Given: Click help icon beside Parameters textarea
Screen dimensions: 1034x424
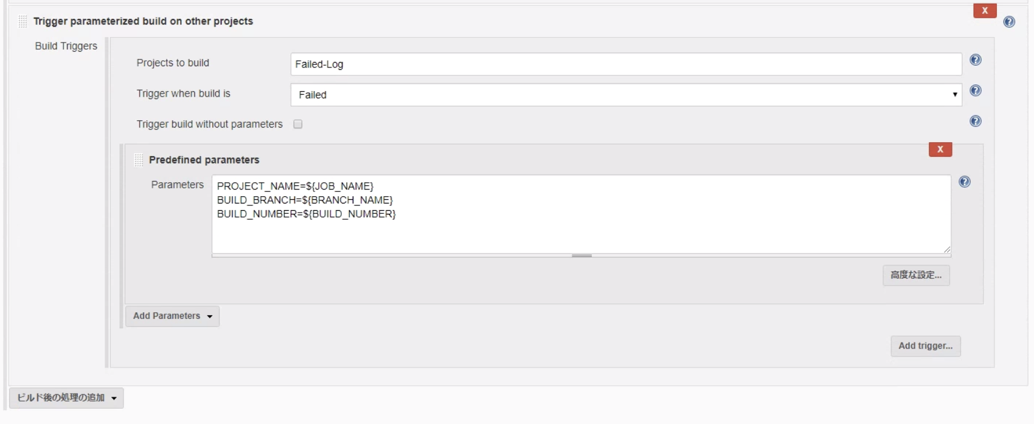Looking at the screenshot, I should [964, 182].
